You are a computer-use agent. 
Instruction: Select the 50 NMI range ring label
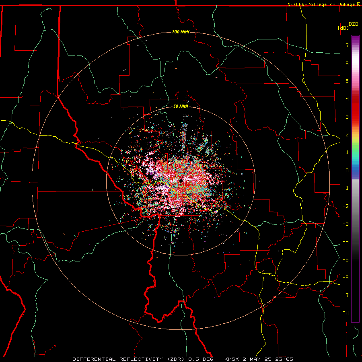click(x=181, y=106)
